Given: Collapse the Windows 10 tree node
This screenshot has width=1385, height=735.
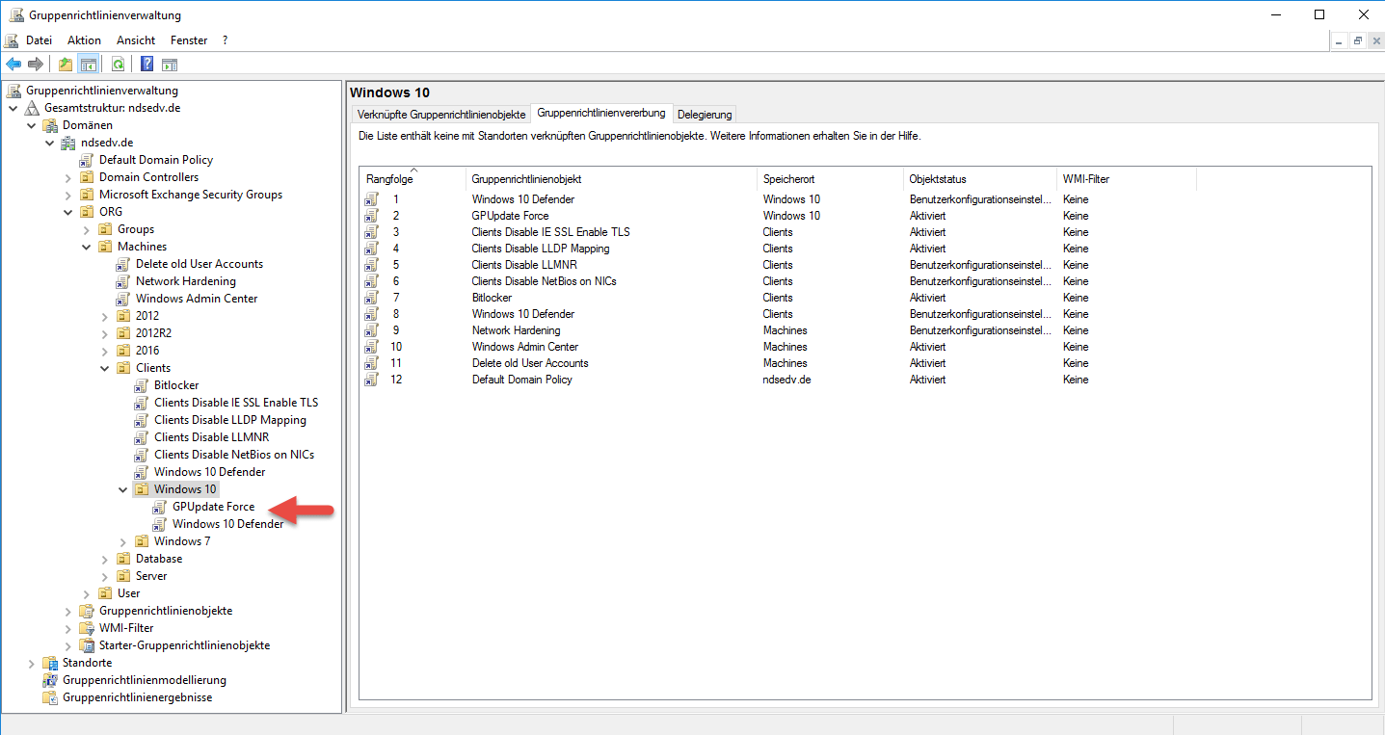Looking at the screenshot, I should (x=123, y=489).
